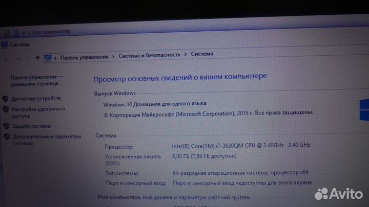
Task: Open Панель управления — домашняя страница link
Action: 37,80
